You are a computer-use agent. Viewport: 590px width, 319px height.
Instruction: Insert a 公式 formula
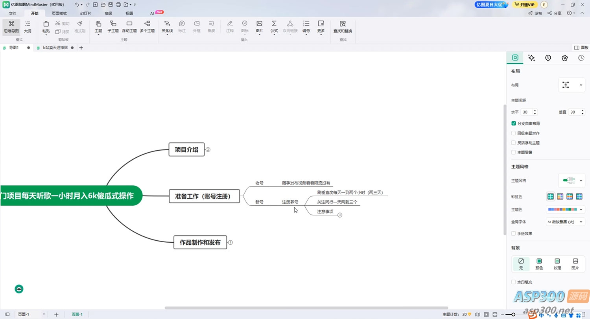(x=274, y=27)
